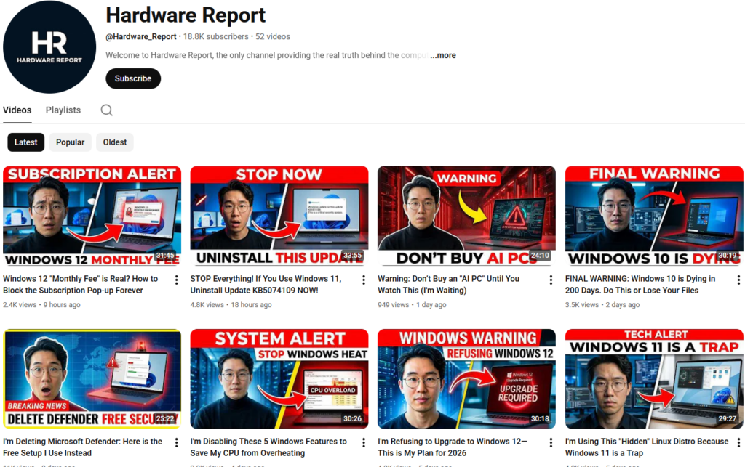Subscribe to Hardware Report channel
This screenshot has width=745, height=467.
click(133, 78)
